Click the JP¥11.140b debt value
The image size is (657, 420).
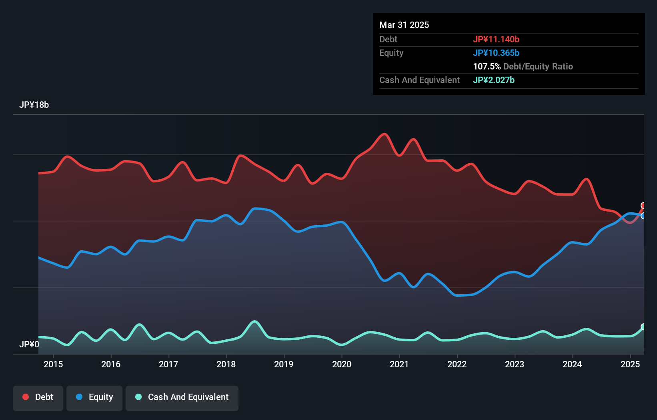tap(496, 39)
